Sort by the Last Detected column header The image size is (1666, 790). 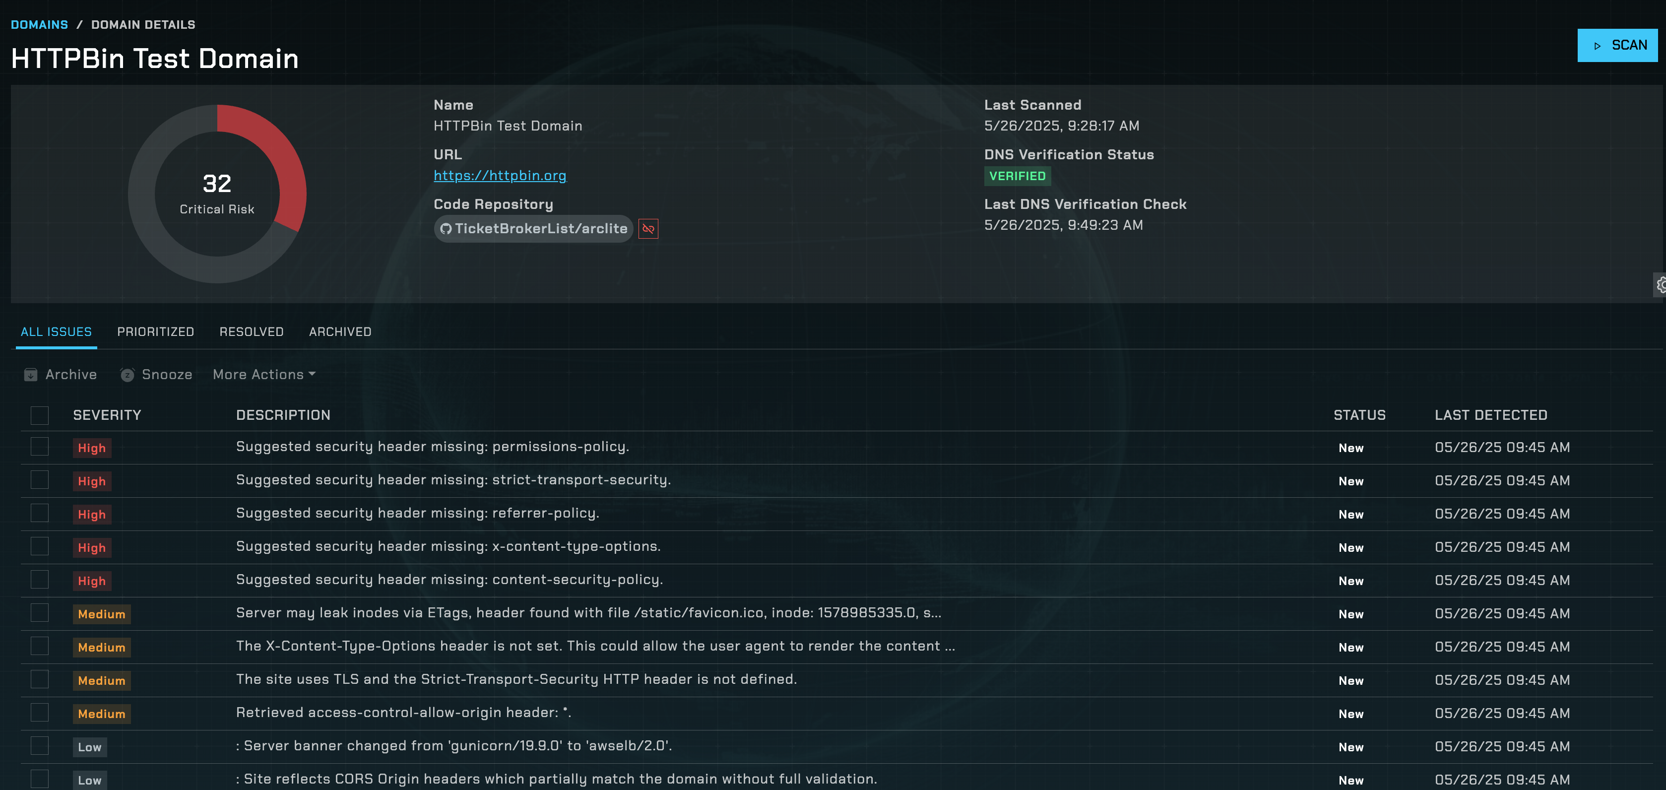[1491, 415]
